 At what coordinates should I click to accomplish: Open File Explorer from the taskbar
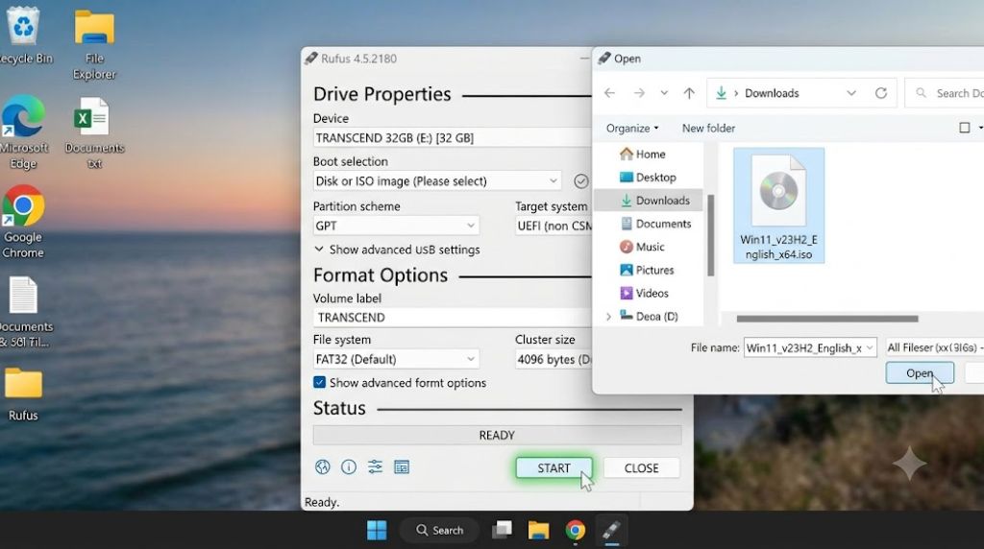tap(538, 530)
